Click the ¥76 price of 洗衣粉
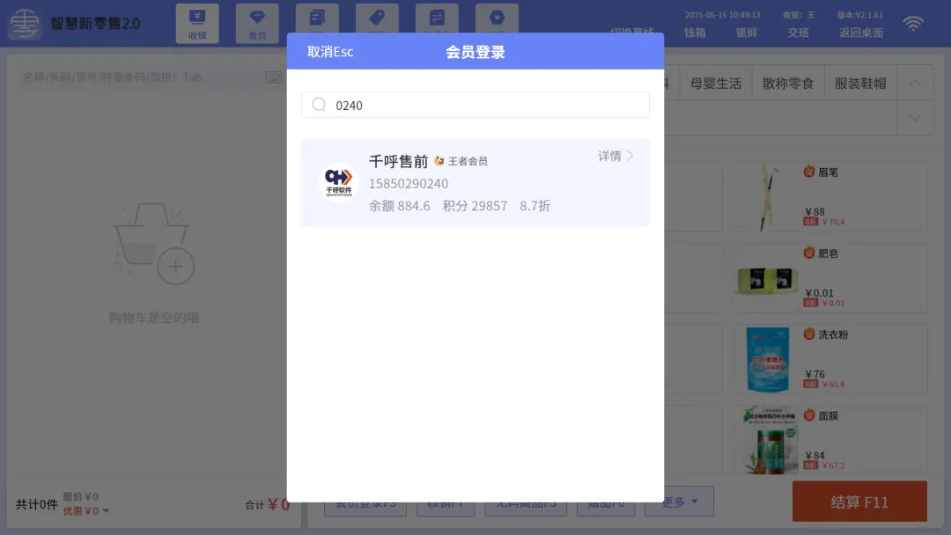The width and height of the screenshot is (951, 535). 815,374
